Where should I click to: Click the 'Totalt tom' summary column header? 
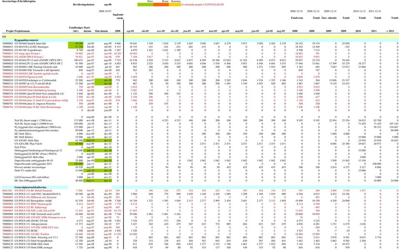point(297,18)
